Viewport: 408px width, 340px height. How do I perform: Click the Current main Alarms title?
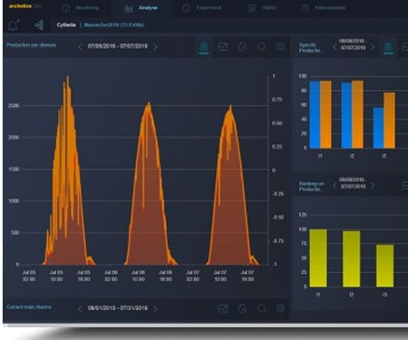click(29, 307)
